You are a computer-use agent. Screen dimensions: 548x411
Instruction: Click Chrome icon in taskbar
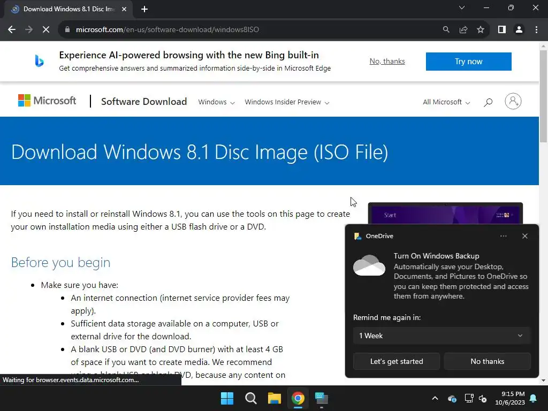click(x=298, y=398)
